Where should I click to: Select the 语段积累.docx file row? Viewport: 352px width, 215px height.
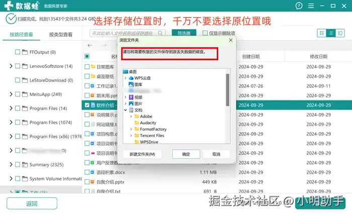tap(217, 172)
